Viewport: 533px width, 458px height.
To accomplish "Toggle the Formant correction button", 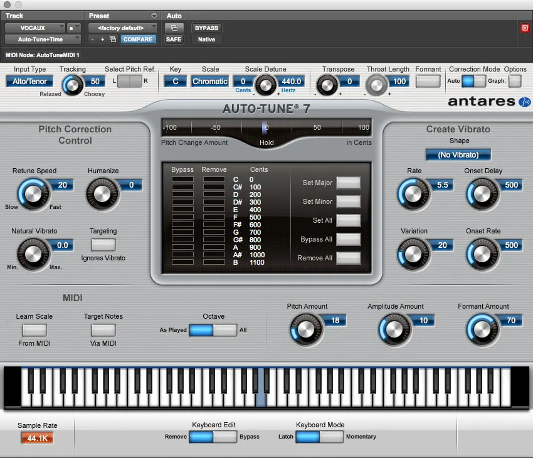I will [x=428, y=81].
